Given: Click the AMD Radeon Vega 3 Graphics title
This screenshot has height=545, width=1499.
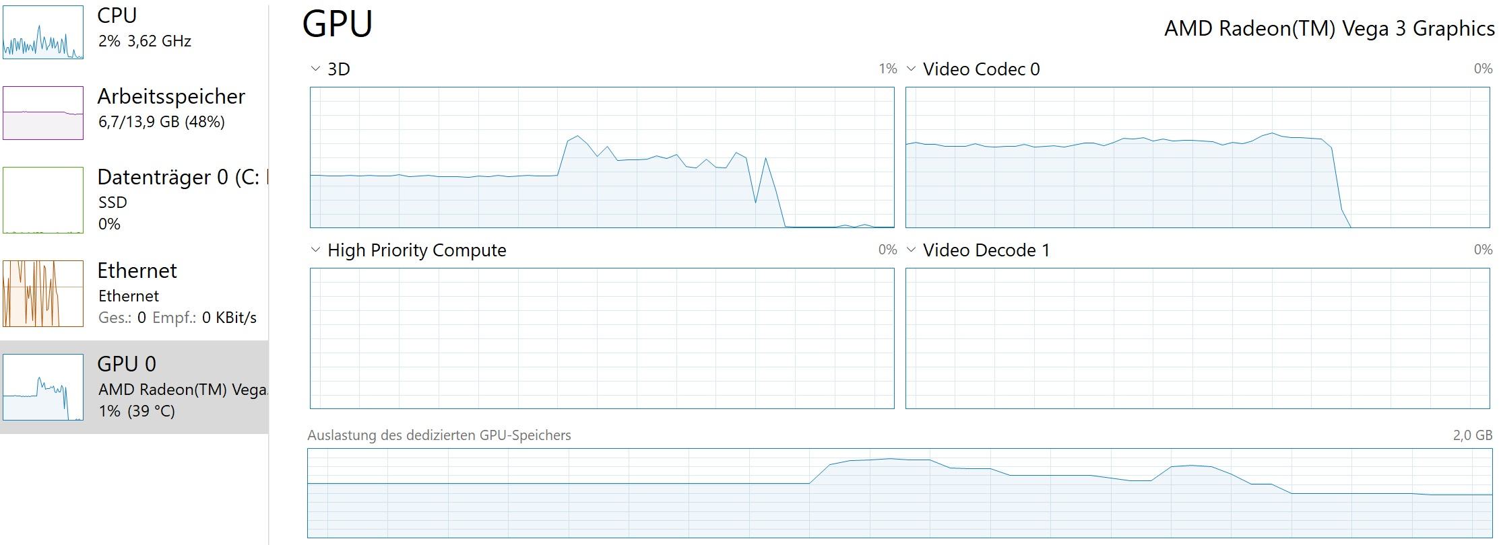Looking at the screenshot, I should tap(1329, 28).
